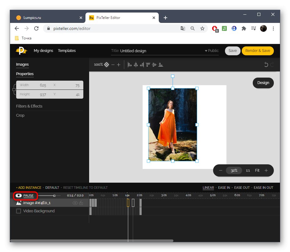Hide the Image #xr4Eo_1 layer

(x=75, y=203)
